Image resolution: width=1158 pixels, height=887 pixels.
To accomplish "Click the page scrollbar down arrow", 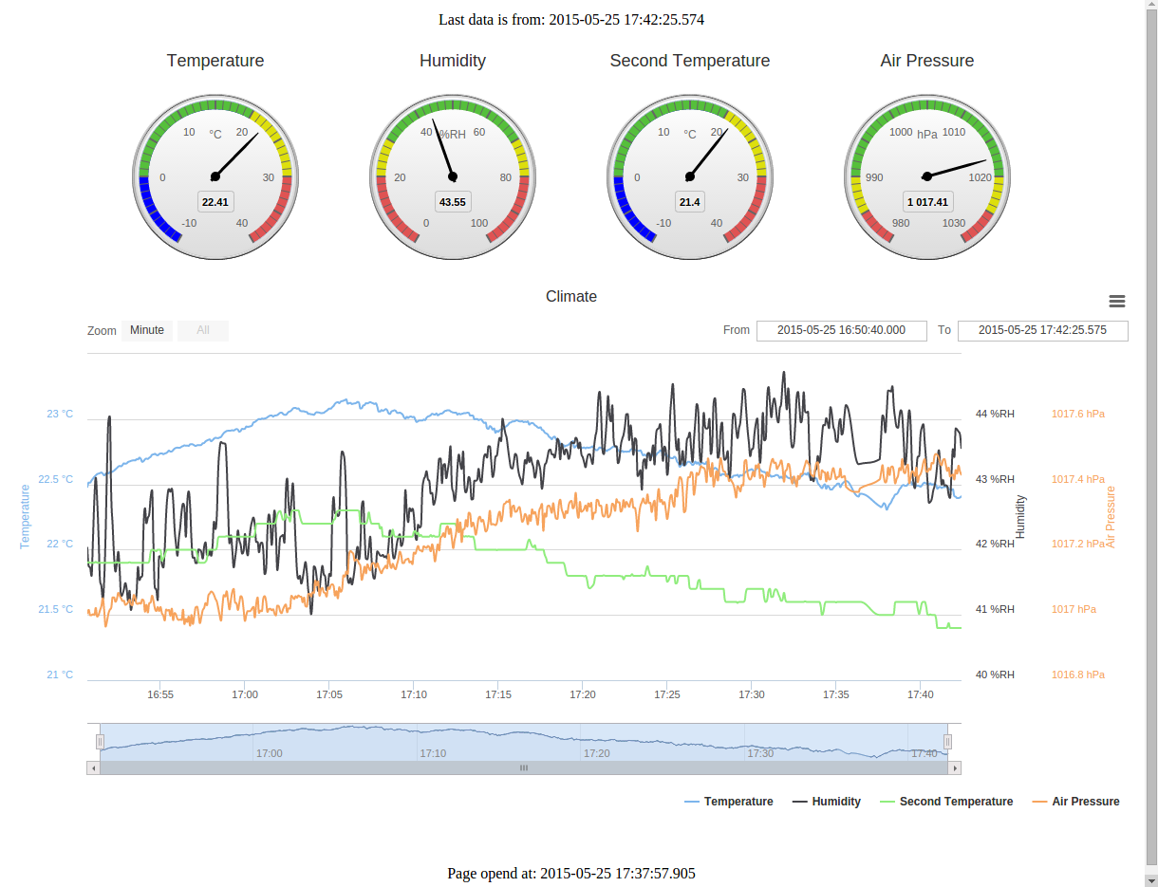I will (1151, 879).
